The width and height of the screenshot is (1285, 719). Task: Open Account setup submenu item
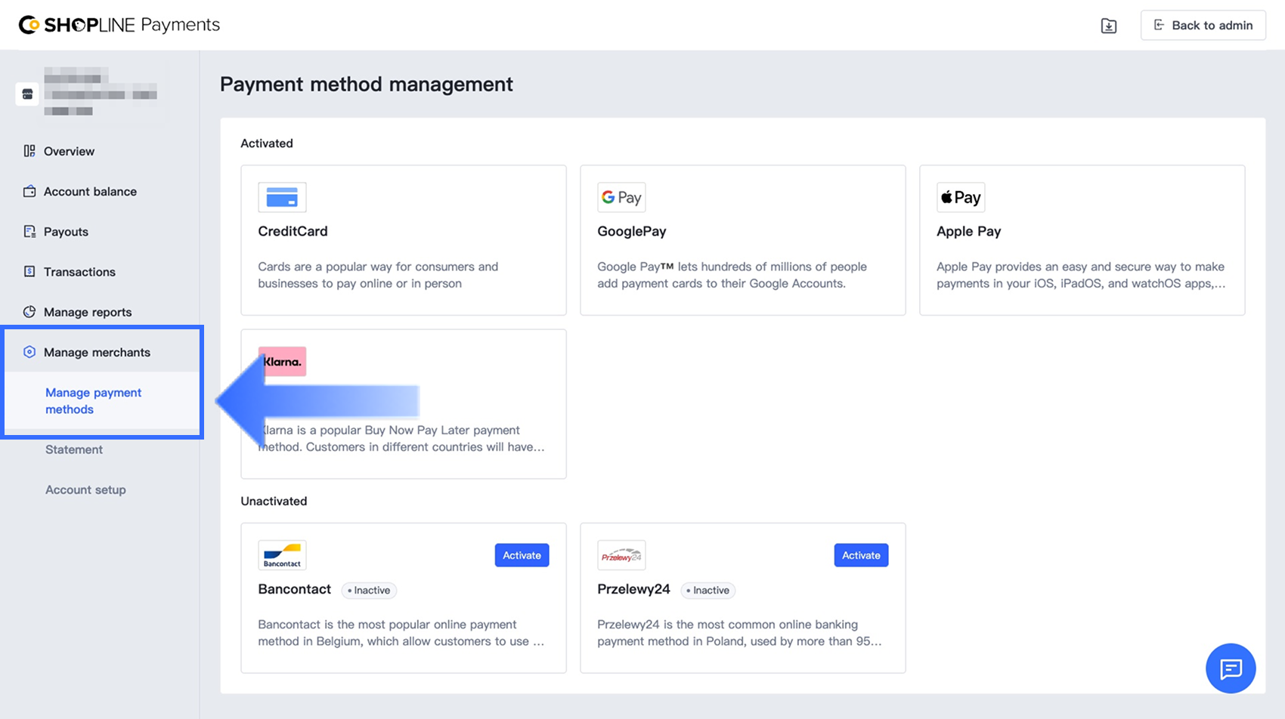click(85, 489)
